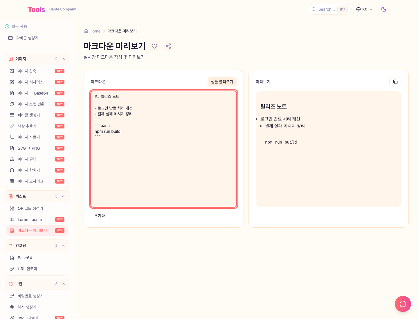418x319 pixels.
Task: Click the ⌘K shortcut badge
Action: [343, 9]
